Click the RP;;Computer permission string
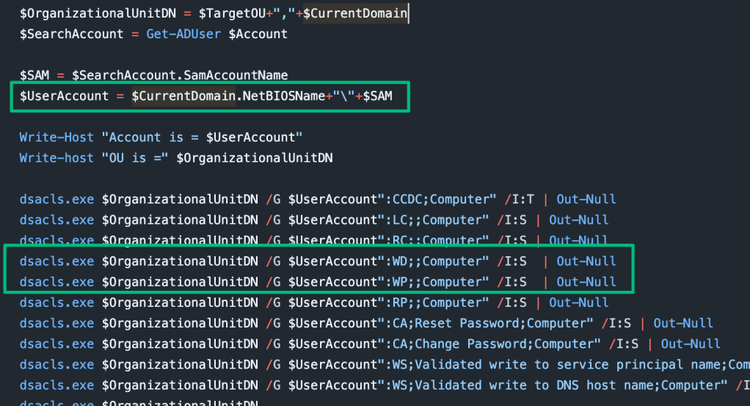 [x=437, y=302]
